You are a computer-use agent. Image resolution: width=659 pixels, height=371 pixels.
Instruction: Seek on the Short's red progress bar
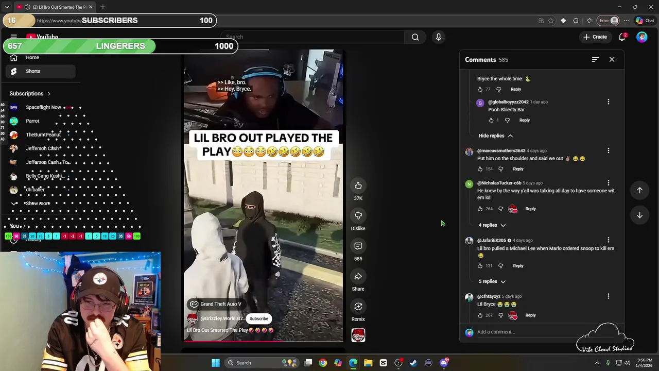(x=263, y=342)
